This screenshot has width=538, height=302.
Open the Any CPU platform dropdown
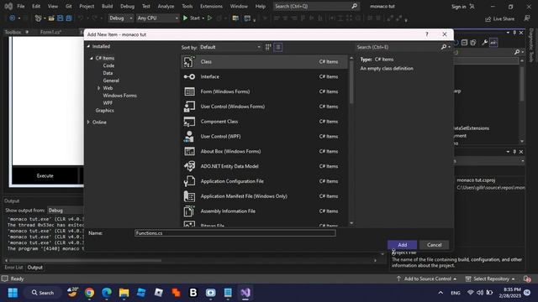coord(158,18)
